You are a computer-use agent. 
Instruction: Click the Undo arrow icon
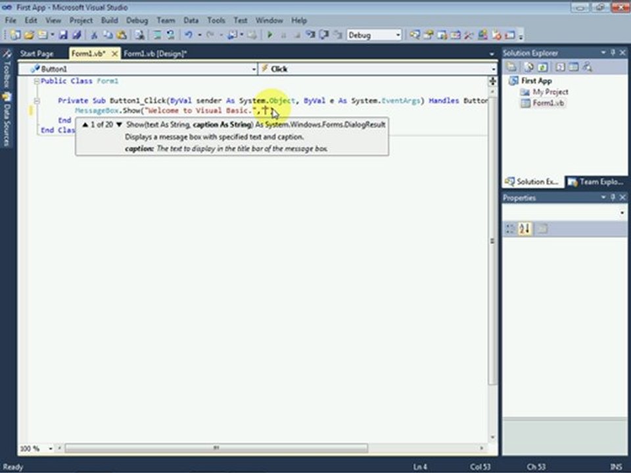click(x=189, y=35)
